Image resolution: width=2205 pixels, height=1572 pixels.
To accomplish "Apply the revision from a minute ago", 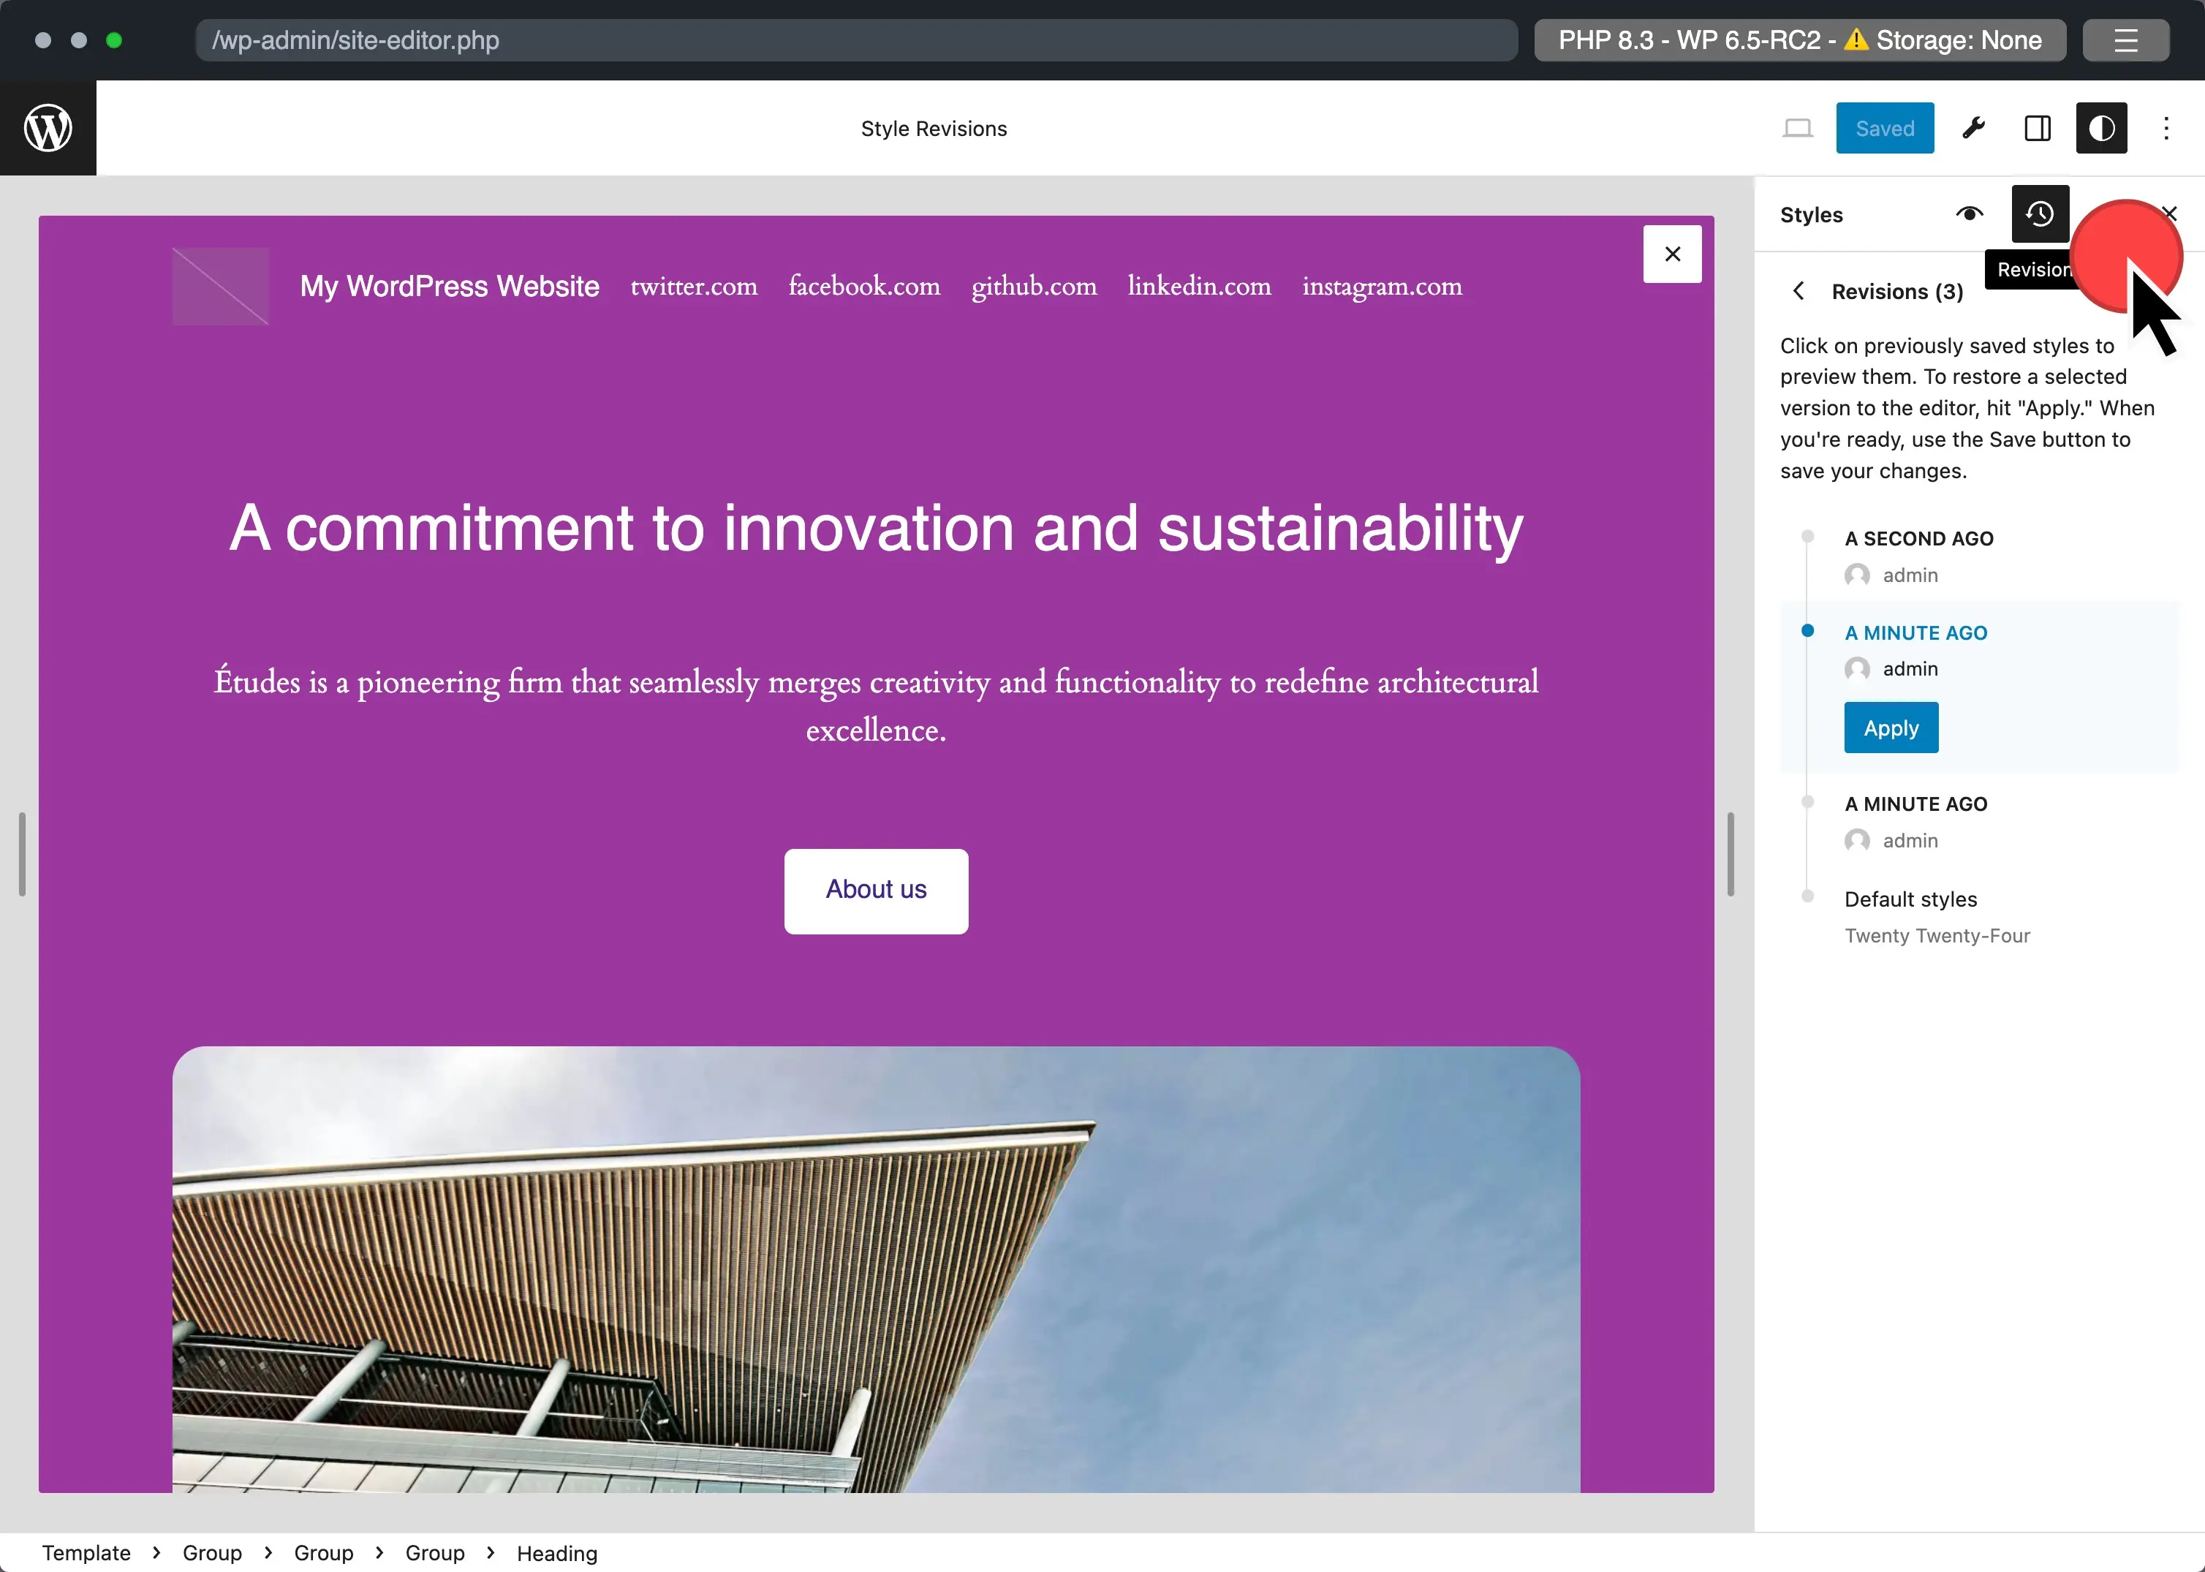I will [1892, 727].
